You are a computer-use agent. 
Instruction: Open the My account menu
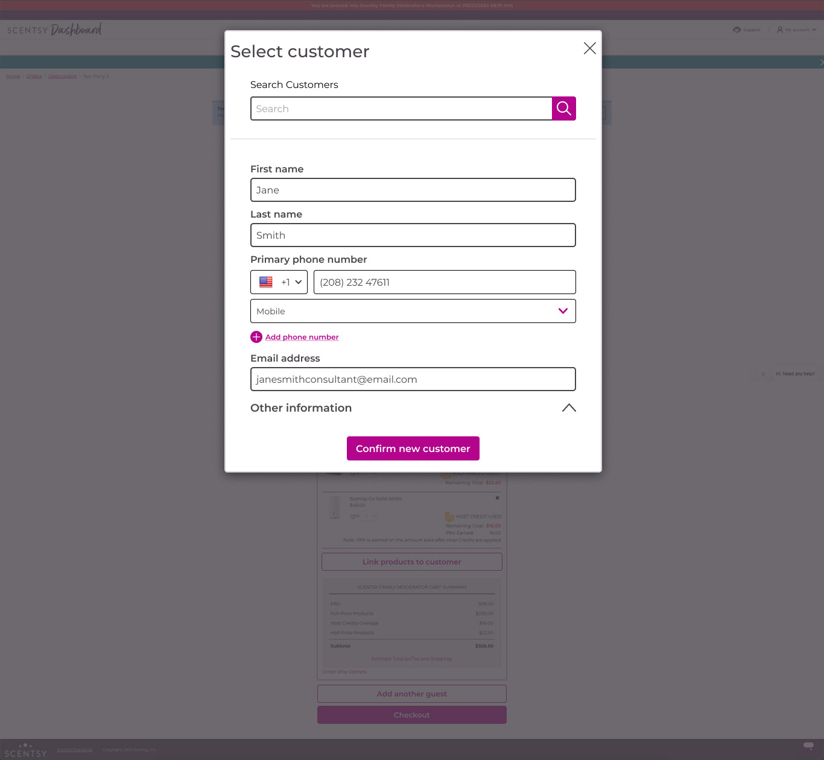pyautogui.click(x=797, y=30)
